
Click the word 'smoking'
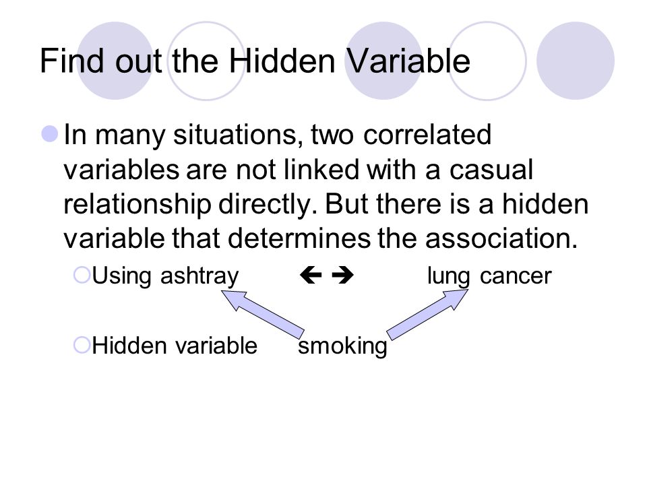342,346
